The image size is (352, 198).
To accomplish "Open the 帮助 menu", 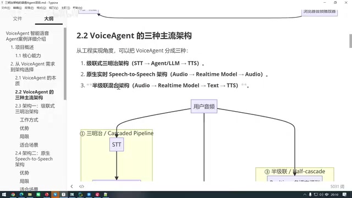I will coord(78,8).
